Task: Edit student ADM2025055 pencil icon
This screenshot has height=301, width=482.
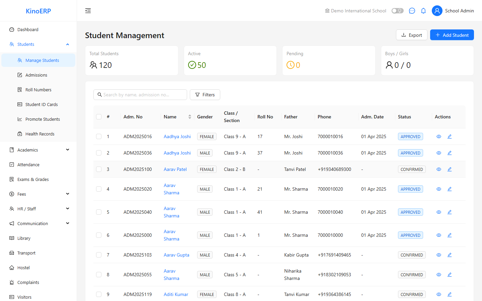Action: coord(450,275)
